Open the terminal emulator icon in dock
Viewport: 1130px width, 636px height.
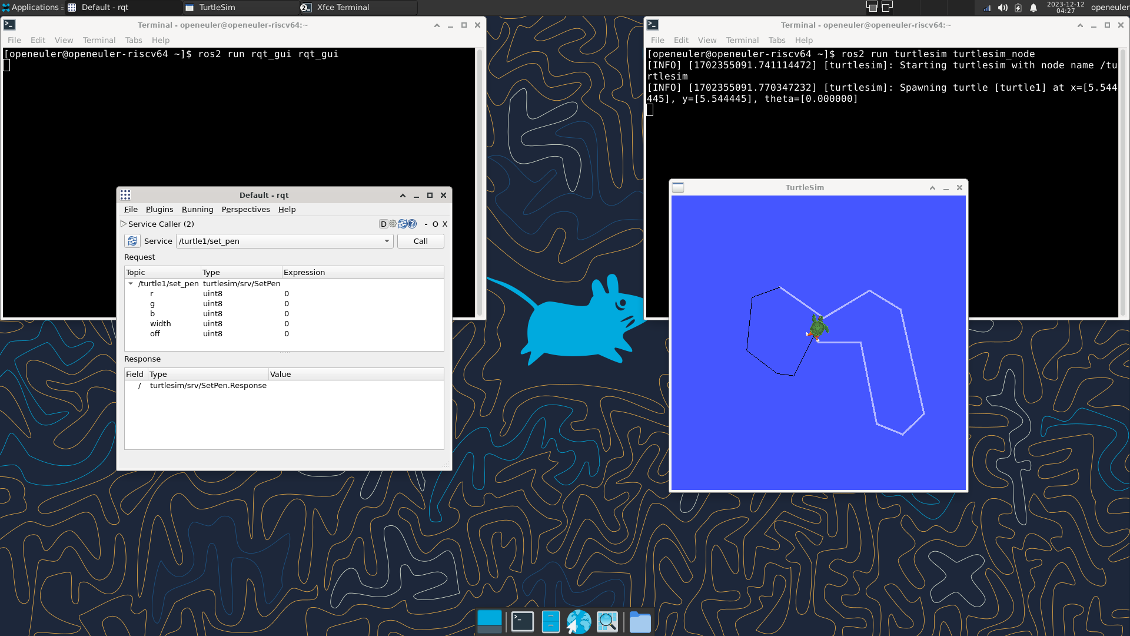(x=522, y=622)
